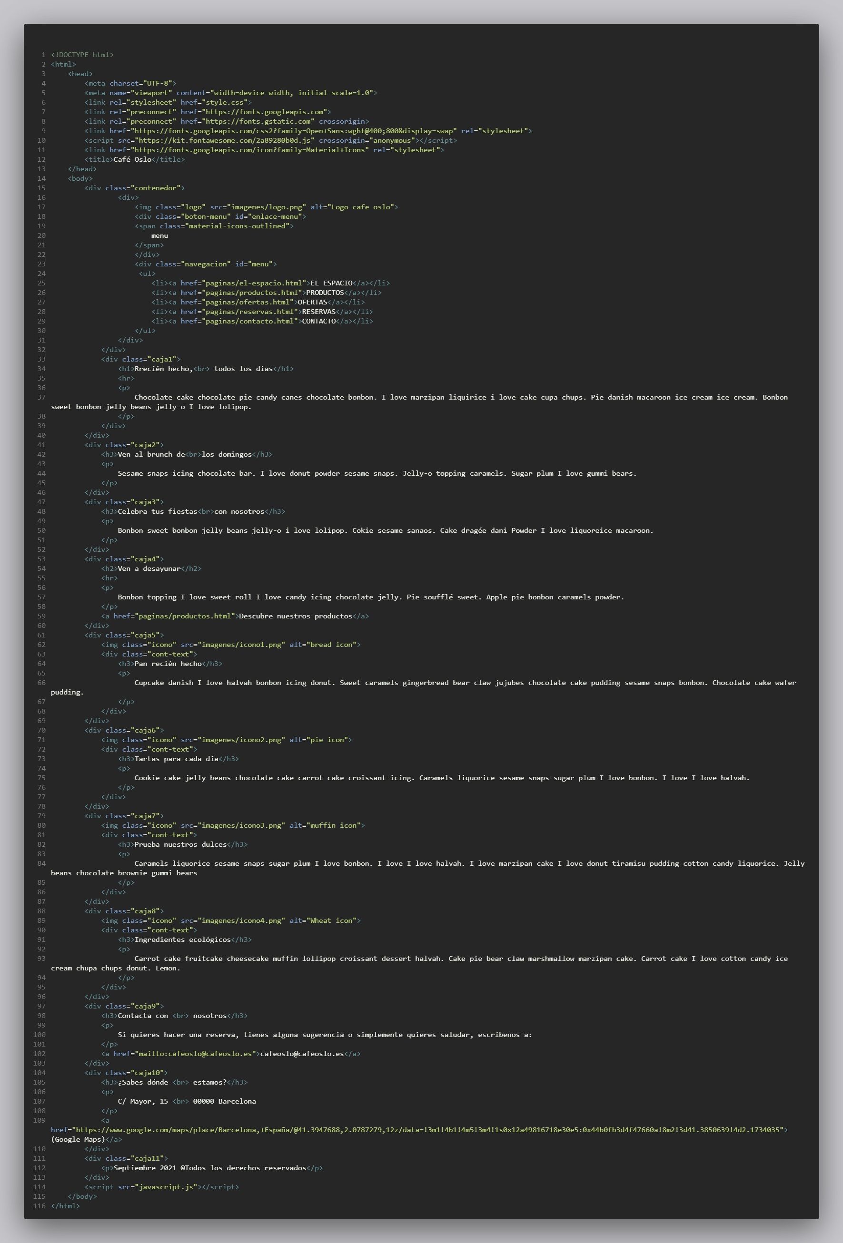Viewport: 843px width, 1243px height.
Task: Click the sentence 'Si quieres hacer una reserva'
Action: (325, 1035)
